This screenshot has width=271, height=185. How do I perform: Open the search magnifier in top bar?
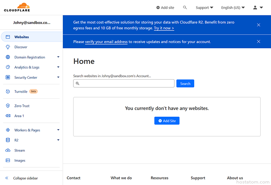tap(185, 8)
